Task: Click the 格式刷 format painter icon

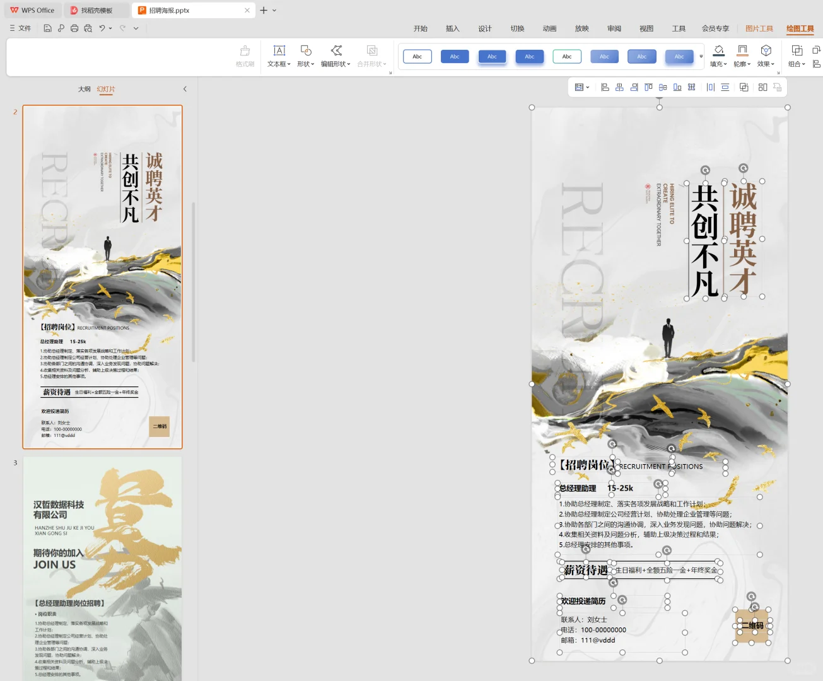Action: [245, 50]
